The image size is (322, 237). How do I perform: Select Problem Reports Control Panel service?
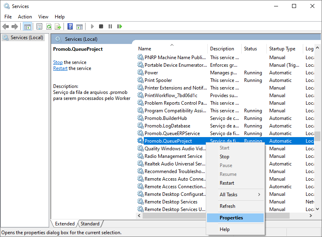click(x=225, y=103)
